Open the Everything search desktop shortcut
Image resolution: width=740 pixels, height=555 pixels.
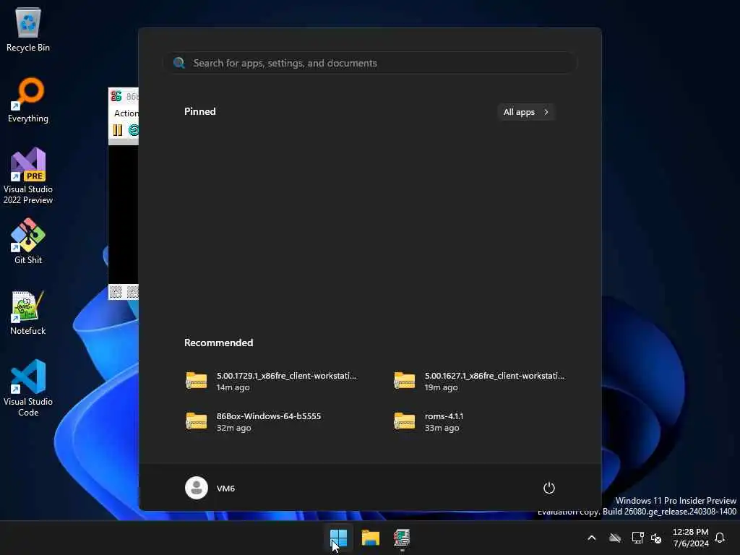pyautogui.click(x=28, y=100)
